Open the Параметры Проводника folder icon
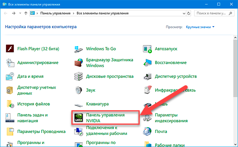 10,131
